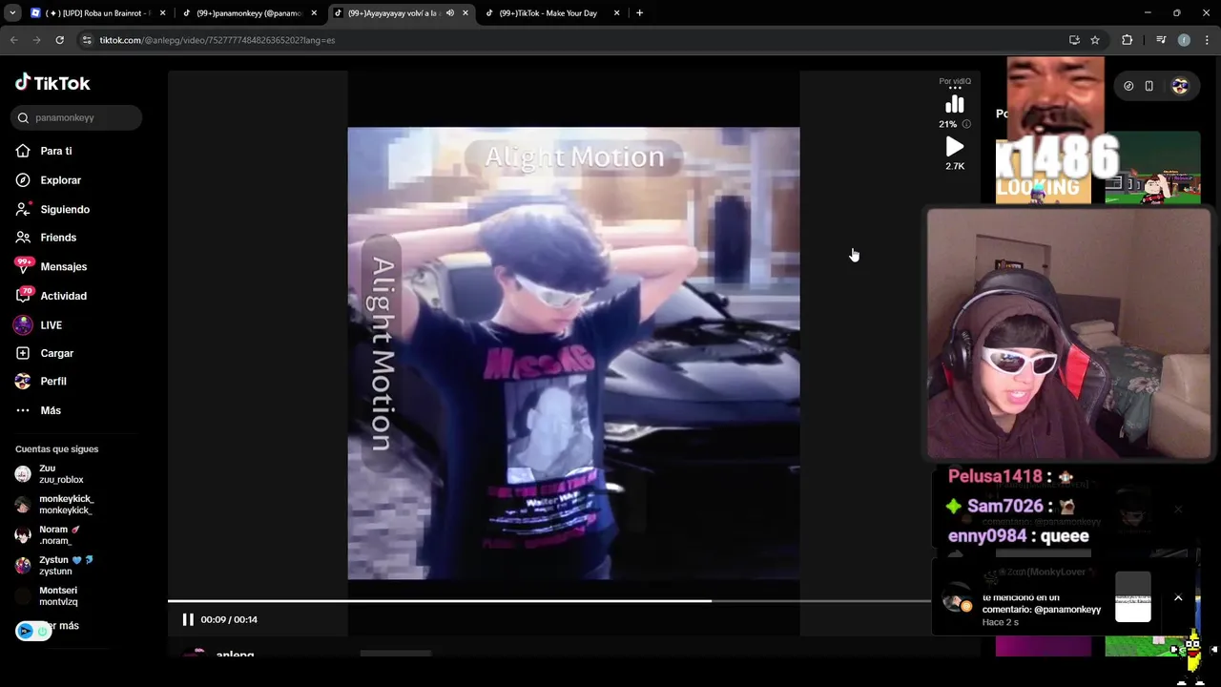Collapse the notification popup chevron
Screen dimensions: 1221x687
[x=1178, y=598]
